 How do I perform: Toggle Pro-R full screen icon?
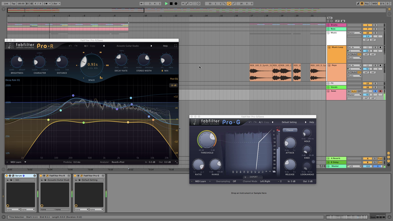click(x=176, y=46)
